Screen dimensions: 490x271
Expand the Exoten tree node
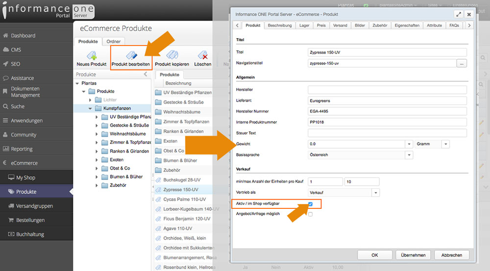point(97,160)
